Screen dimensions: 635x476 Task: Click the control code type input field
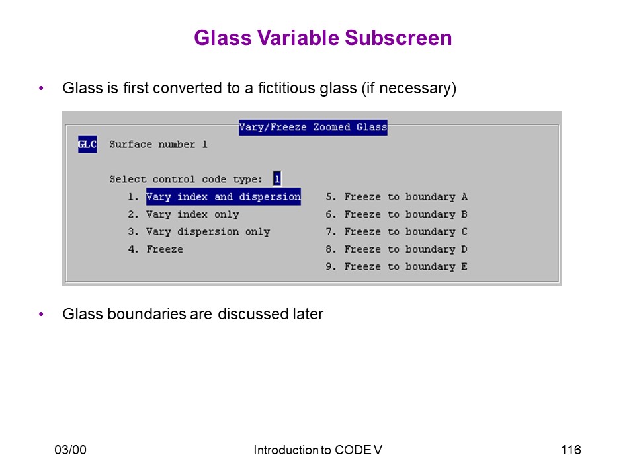[x=277, y=178]
